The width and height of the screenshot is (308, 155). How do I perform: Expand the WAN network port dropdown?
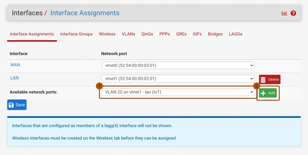(x=178, y=65)
